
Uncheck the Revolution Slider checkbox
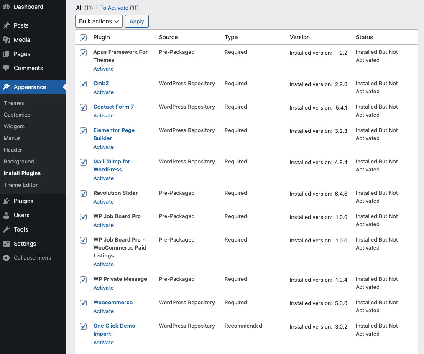83,194
